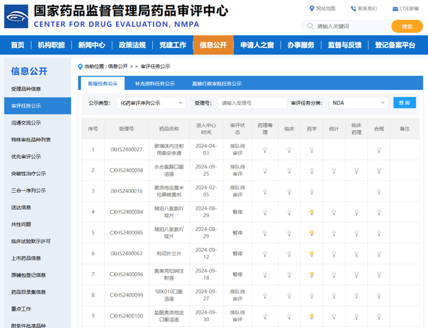Screen dimensions: 428x328
Task: Open 药品目录集信息 in sidebar
Action: click(x=28, y=292)
